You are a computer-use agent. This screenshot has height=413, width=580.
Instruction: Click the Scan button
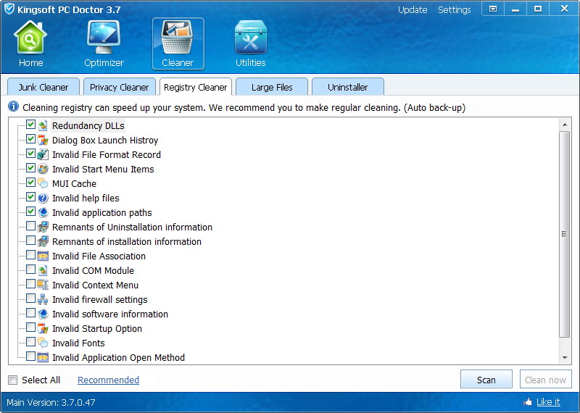[486, 380]
